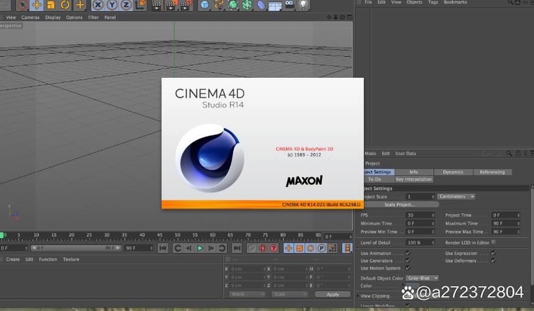Viewport: 534px width, 311px height.
Task: Toggle Position keying icon in timeline
Action: click(x=288, y=248)
